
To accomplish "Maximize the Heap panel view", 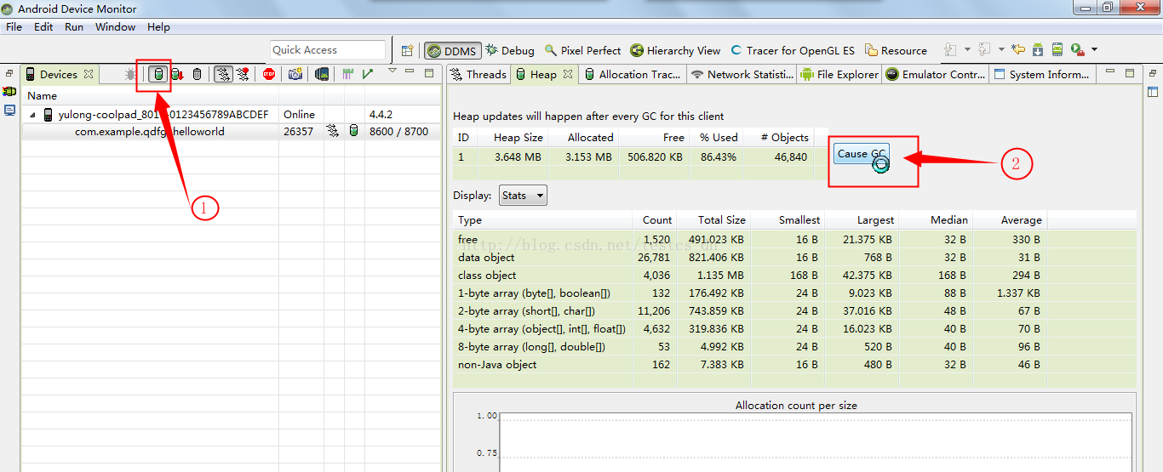I will tap(1130, 73).
